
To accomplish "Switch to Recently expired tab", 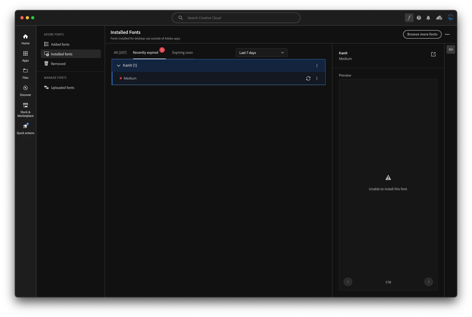I will pyautogui.click(x=145, y=53).
